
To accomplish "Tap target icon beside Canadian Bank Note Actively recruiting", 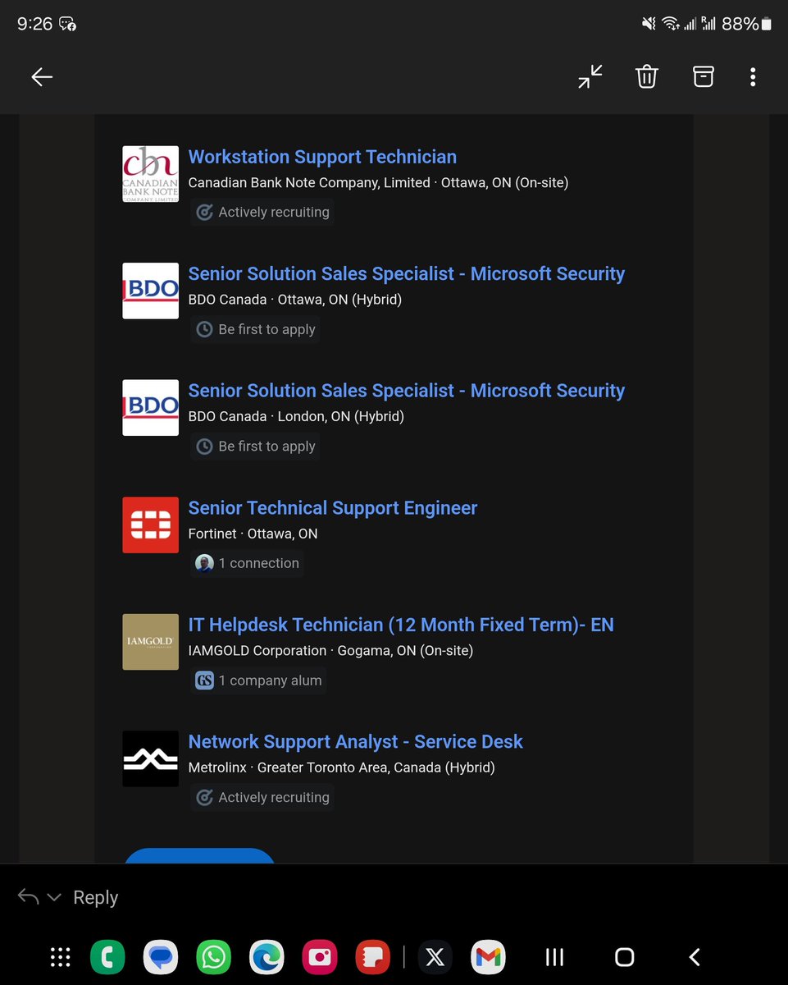I will pyautogui.click(x=204, y=212).
